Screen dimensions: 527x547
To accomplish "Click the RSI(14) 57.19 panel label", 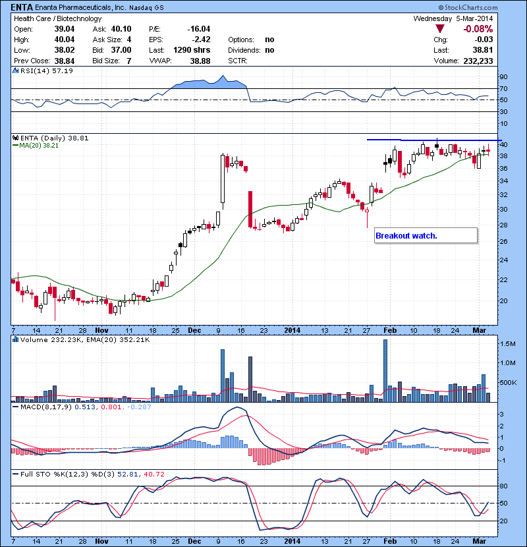I will (x=47, y=71).
